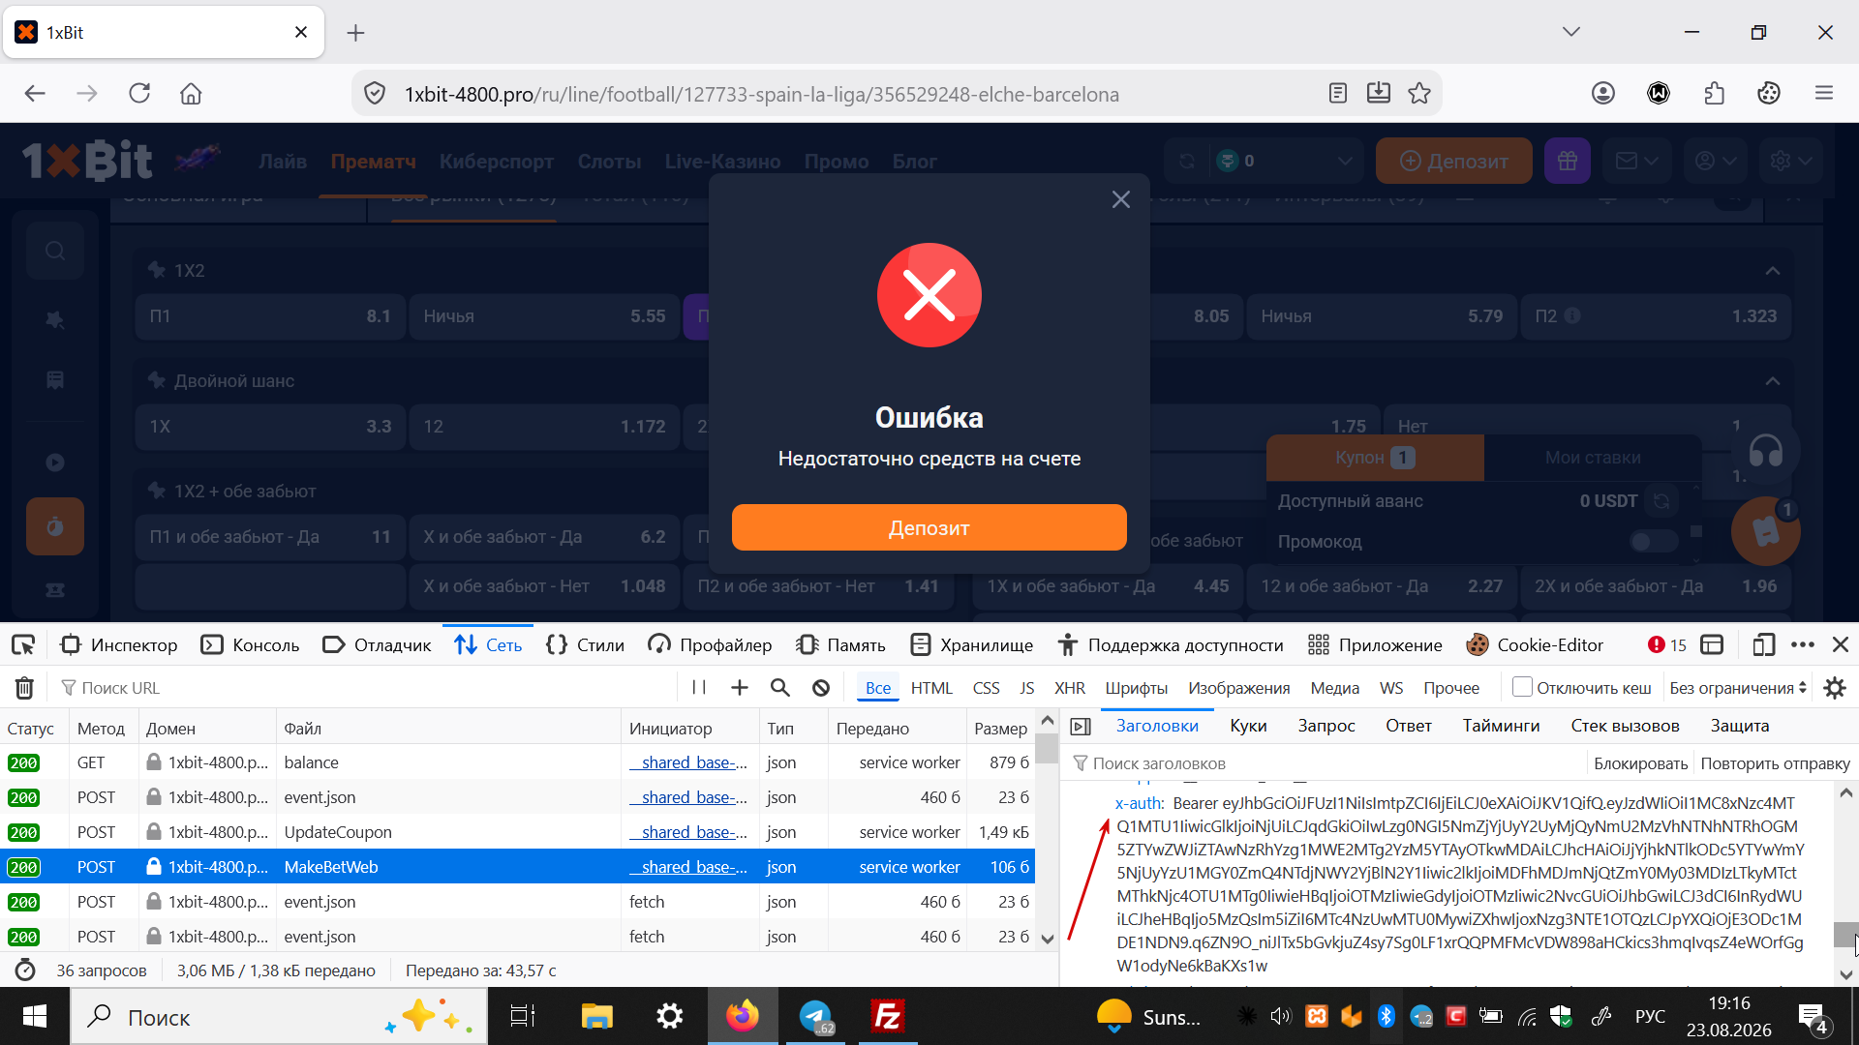1859x1045 pixels.
Task: Filter requests by CSS type
Action: (986, 688)
